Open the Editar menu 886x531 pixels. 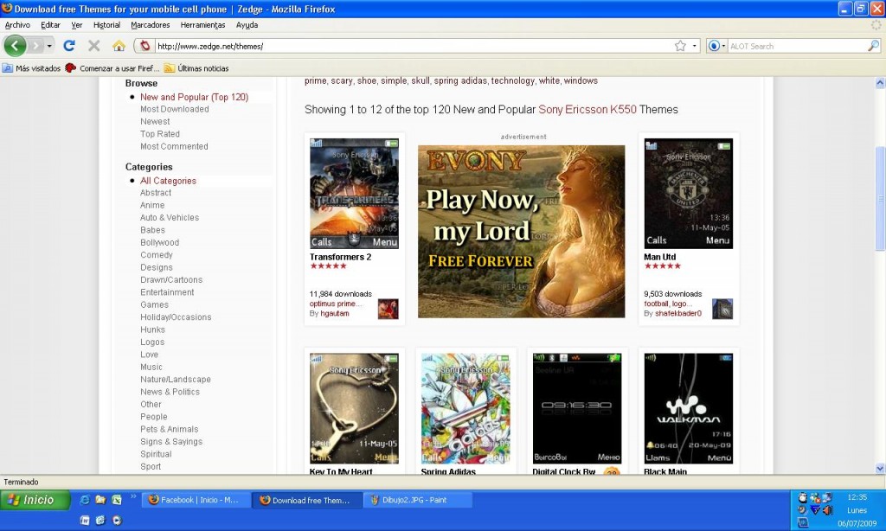click(50, 25)
